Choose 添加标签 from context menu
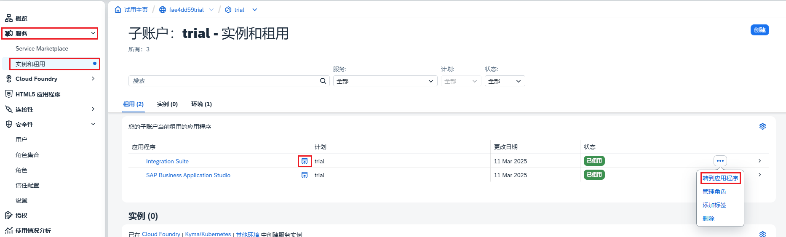786x237 pixels. [714, 205]
